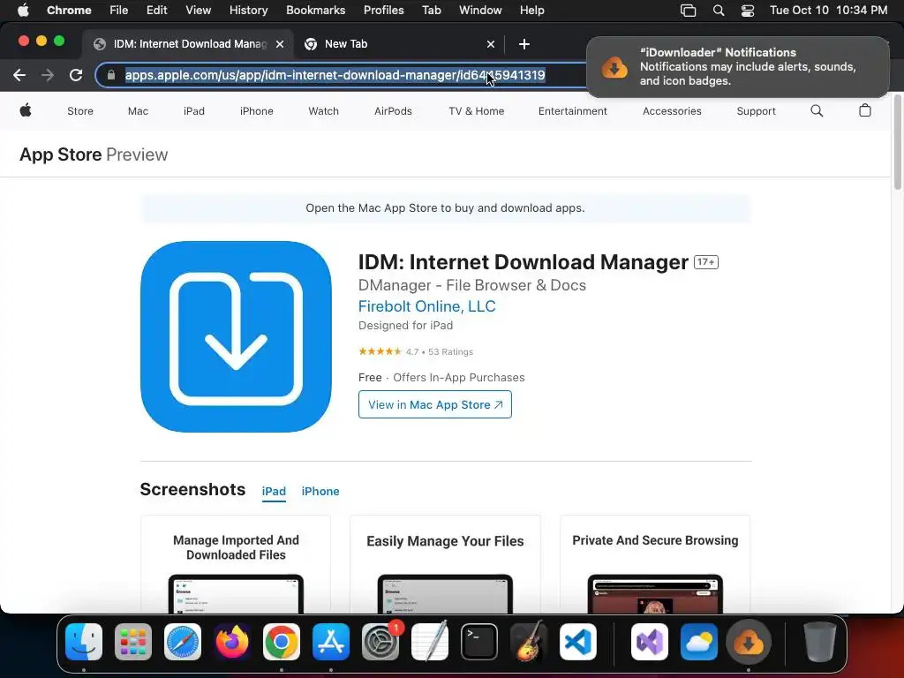This screenshot has width=904, height=678.
Task: Click the Chrome back arrow button
Action: point(19,75)
